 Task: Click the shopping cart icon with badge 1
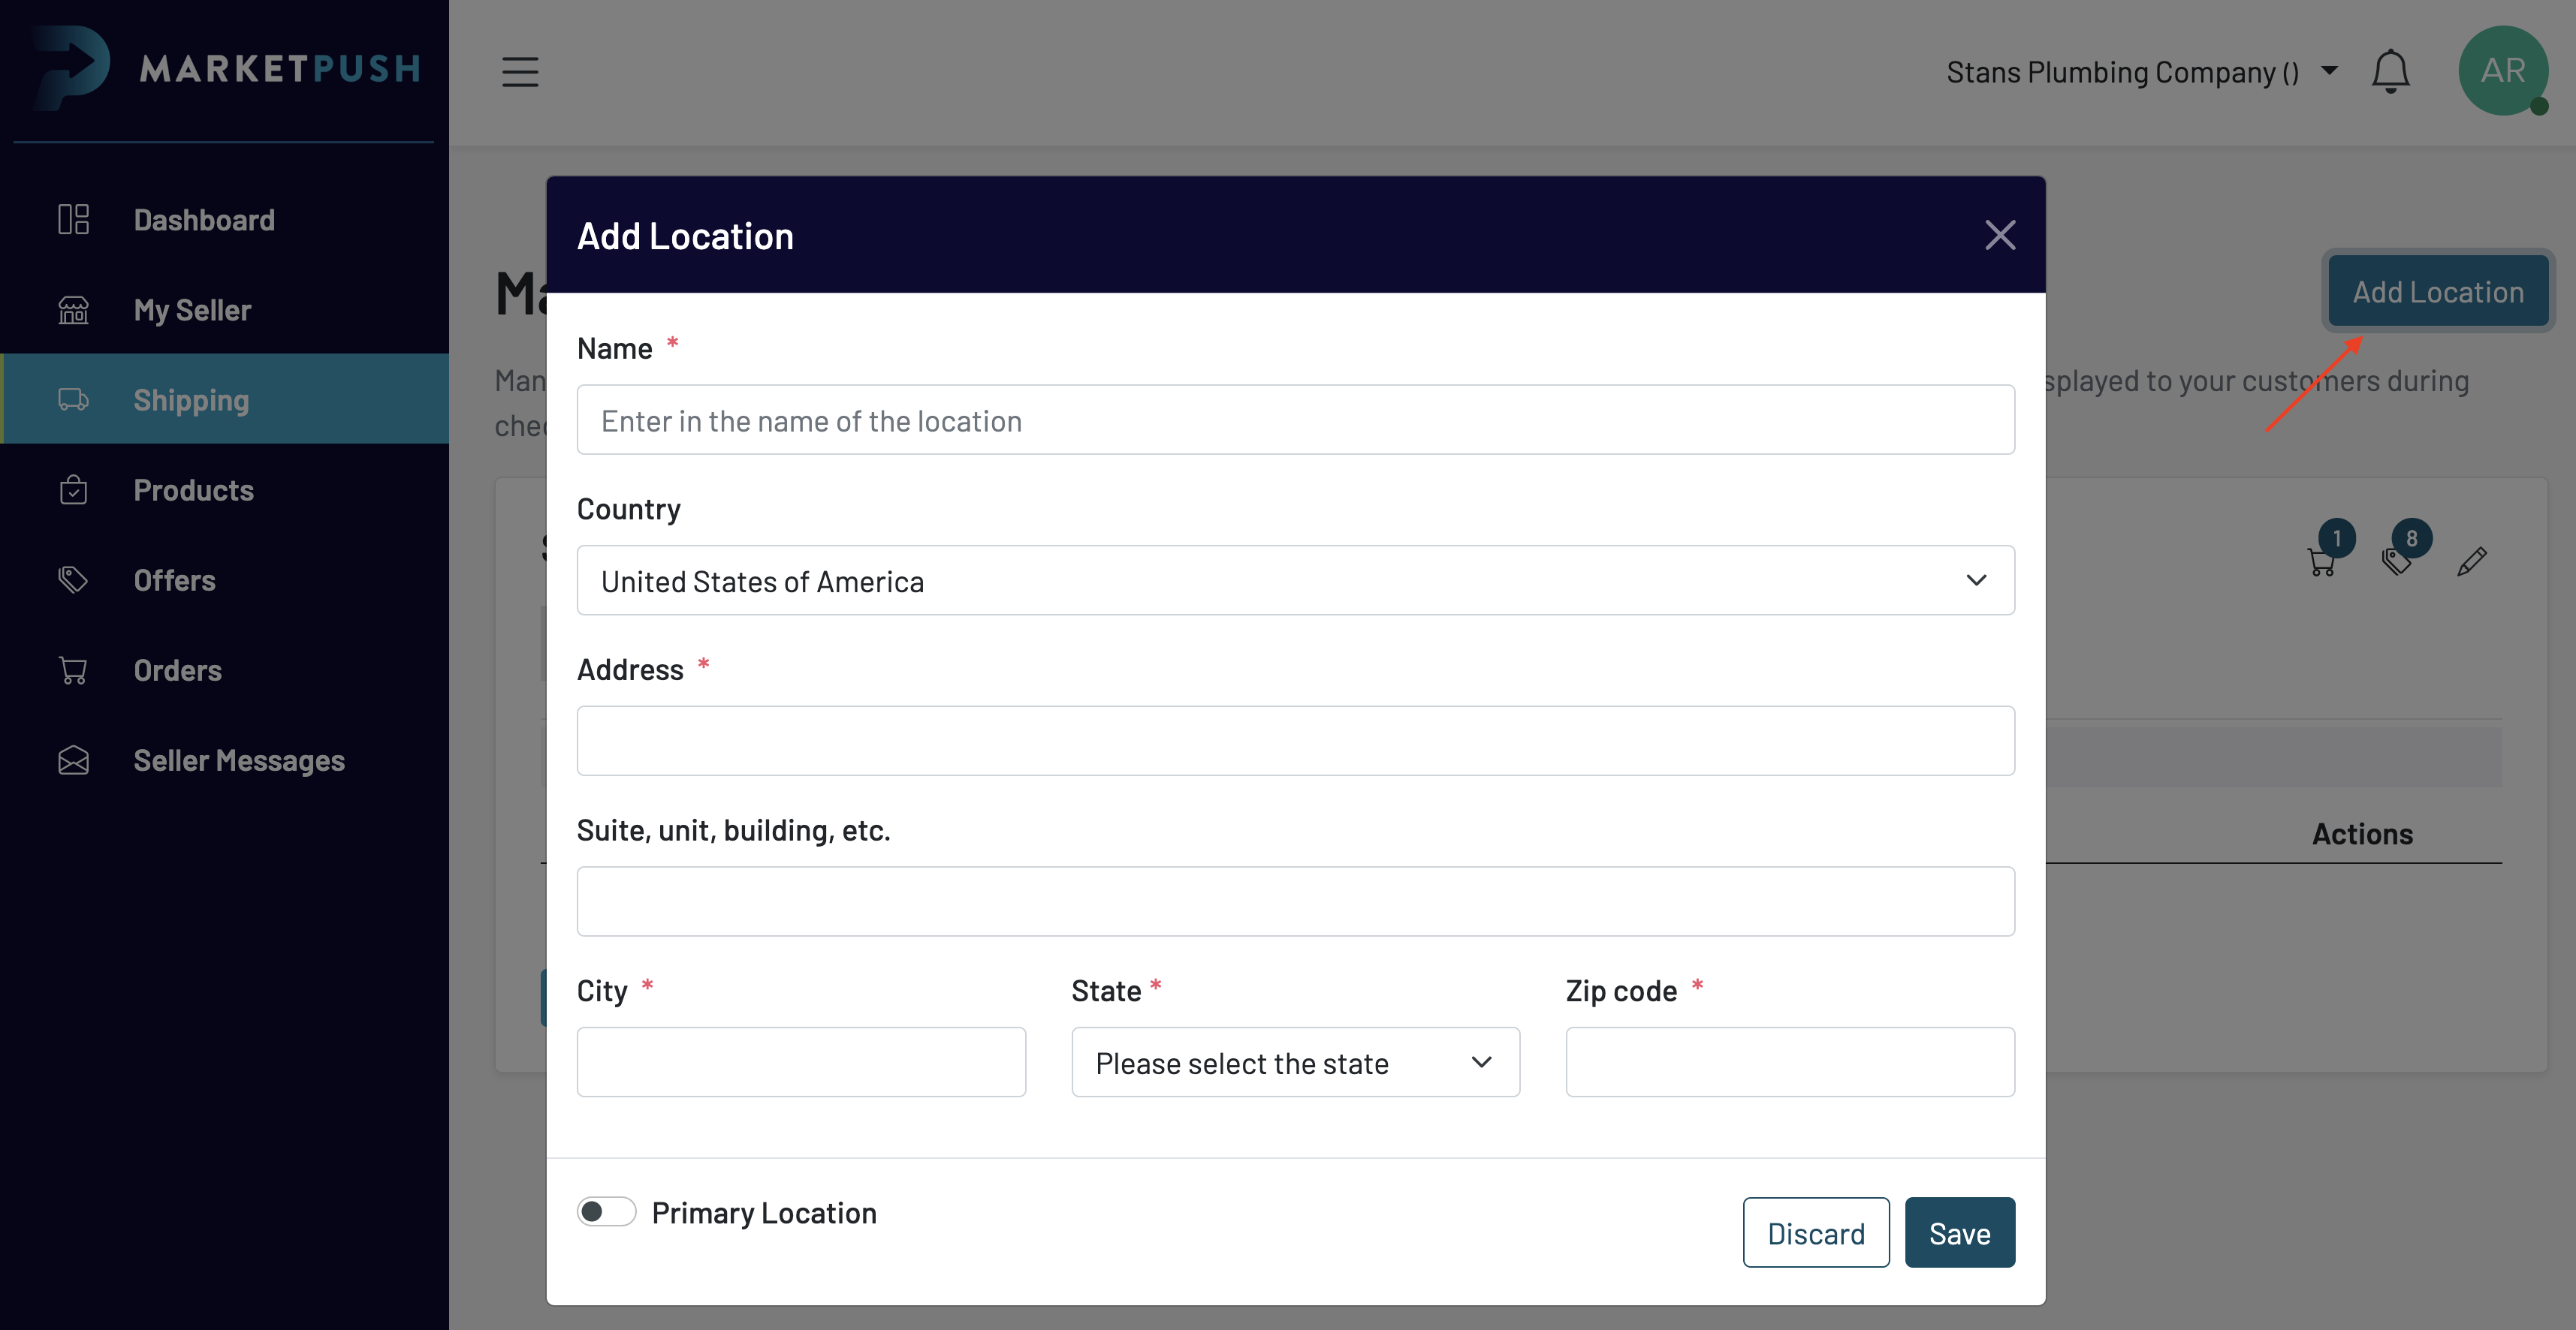click(2322, 561)
